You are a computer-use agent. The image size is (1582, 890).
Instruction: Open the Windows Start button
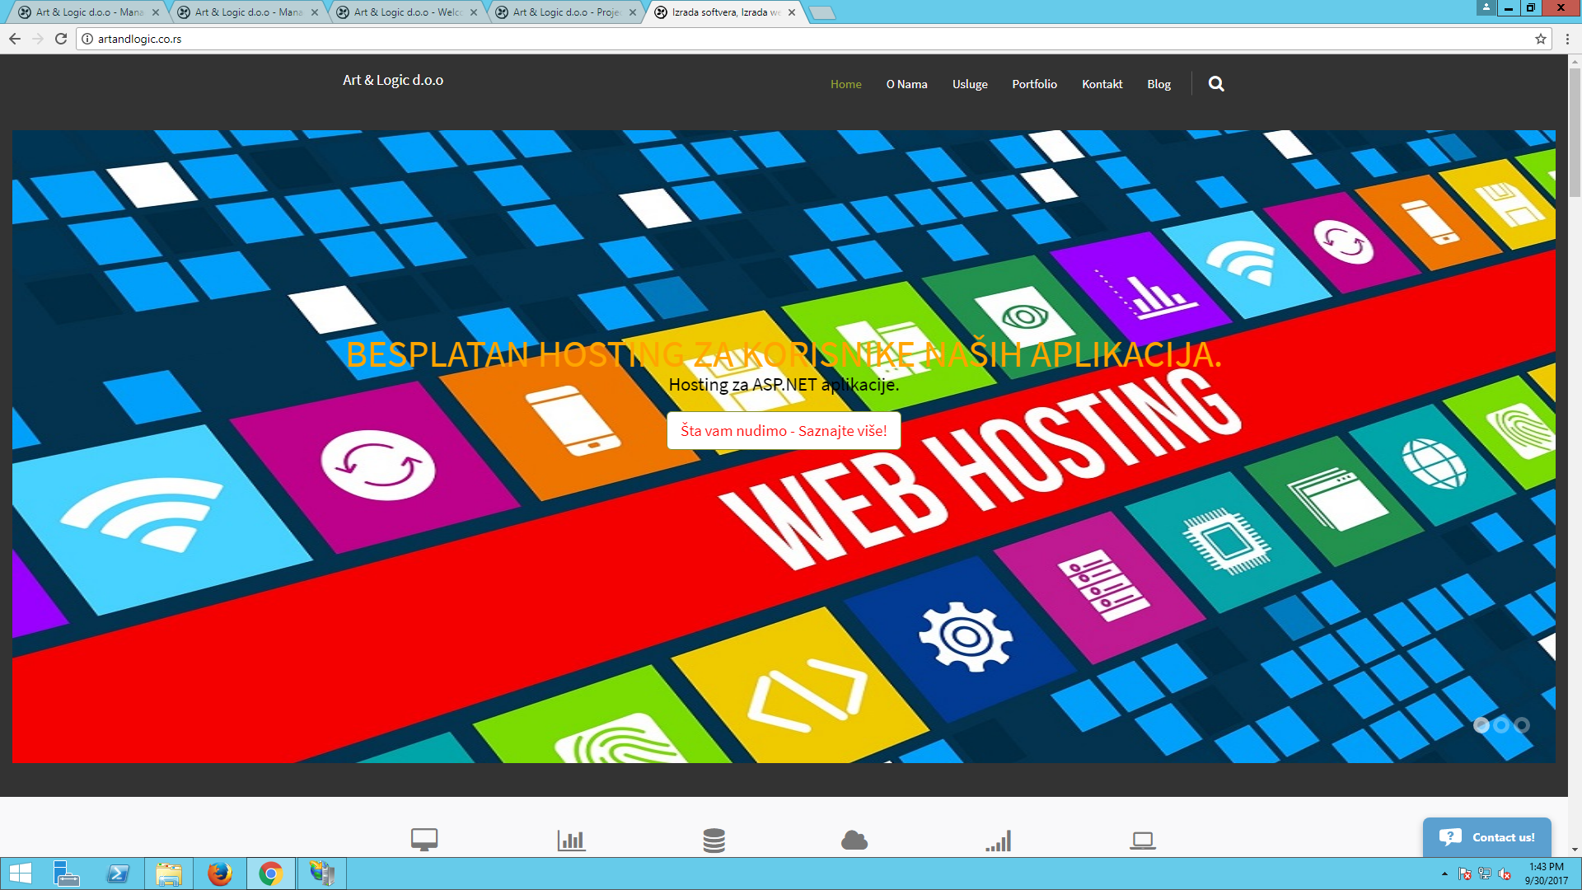click(21, 874)
